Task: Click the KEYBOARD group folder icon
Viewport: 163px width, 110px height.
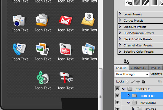Action: point(134,102)
